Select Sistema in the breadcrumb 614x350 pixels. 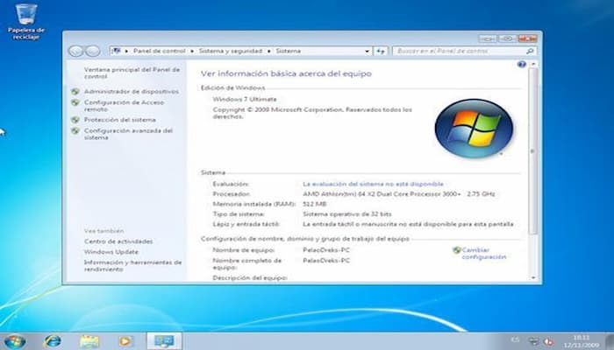pyautogui.click(x=289, y=51)
